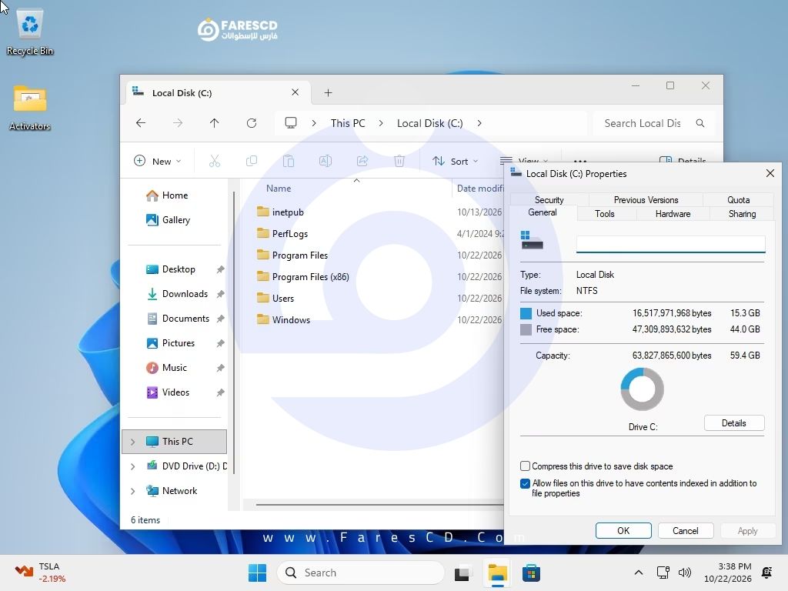788x591 pixels.
Task: Switch to Quota tab
Action: tap(738, 199)
